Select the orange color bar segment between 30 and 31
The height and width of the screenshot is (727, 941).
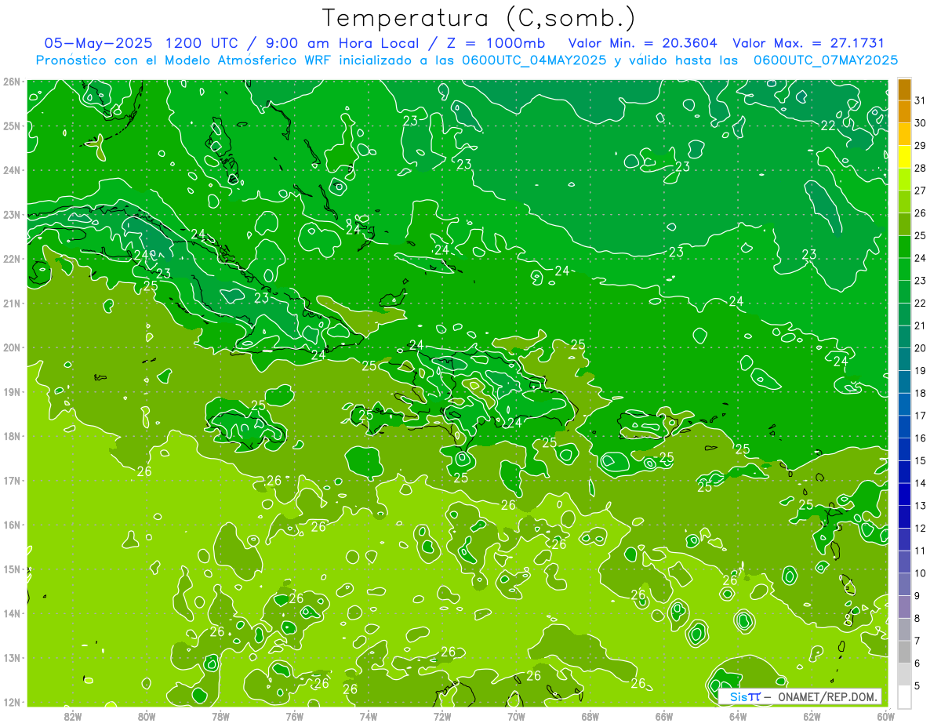point(904,111)
